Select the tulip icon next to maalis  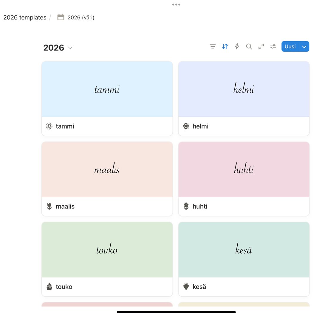tap(49, 206)
